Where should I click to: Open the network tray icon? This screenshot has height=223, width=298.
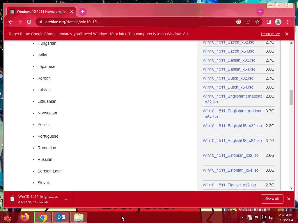264,217
